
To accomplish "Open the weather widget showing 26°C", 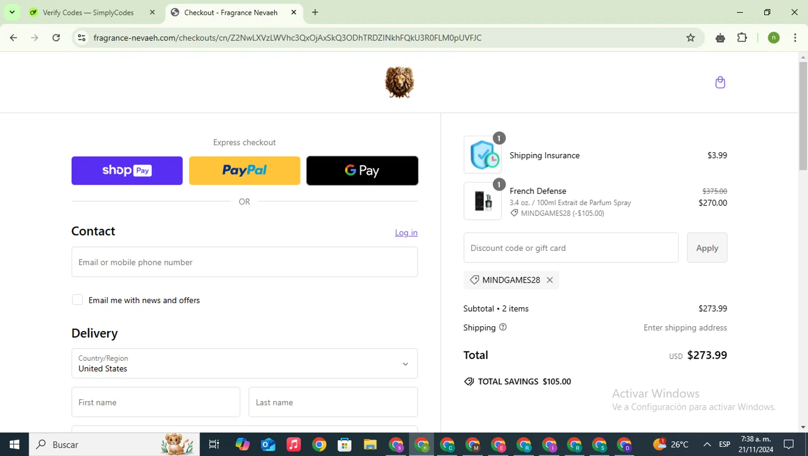I will [671, 445].
